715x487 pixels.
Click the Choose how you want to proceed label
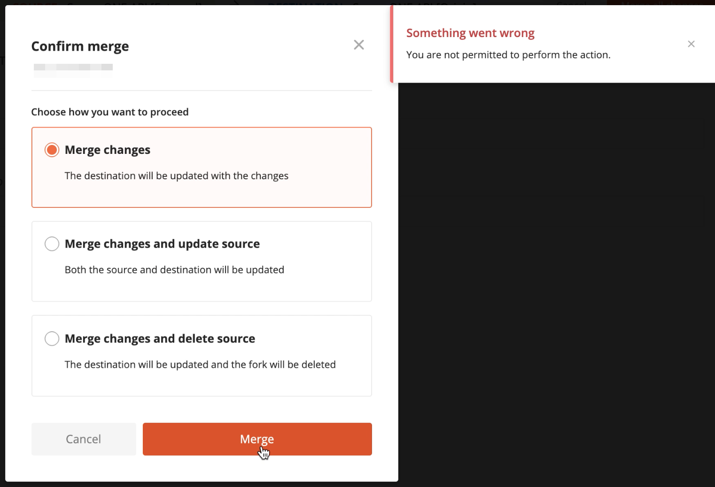(110, 112)
